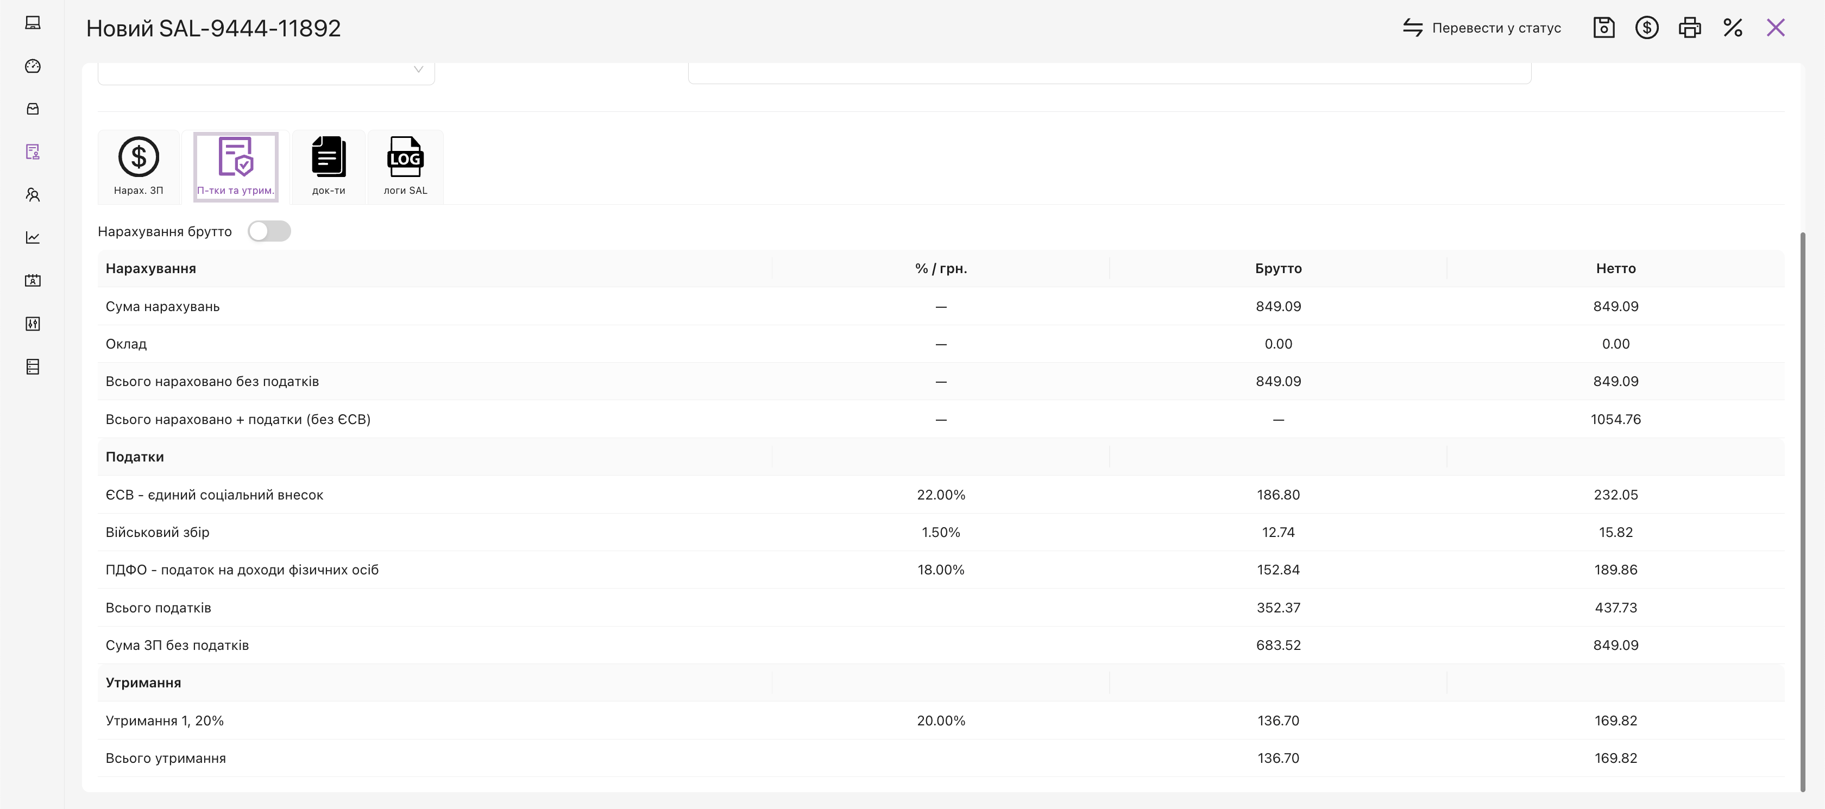Click the save document icon

1603,28
